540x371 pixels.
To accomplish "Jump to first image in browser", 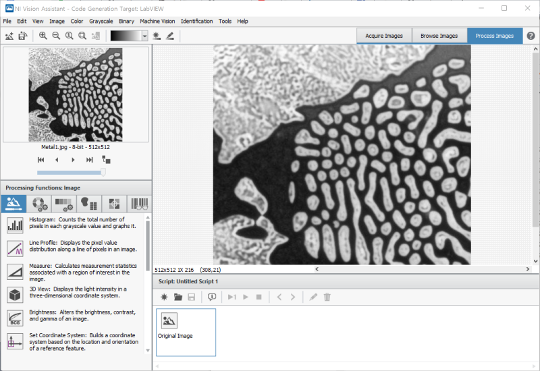I will coord(40,160).
